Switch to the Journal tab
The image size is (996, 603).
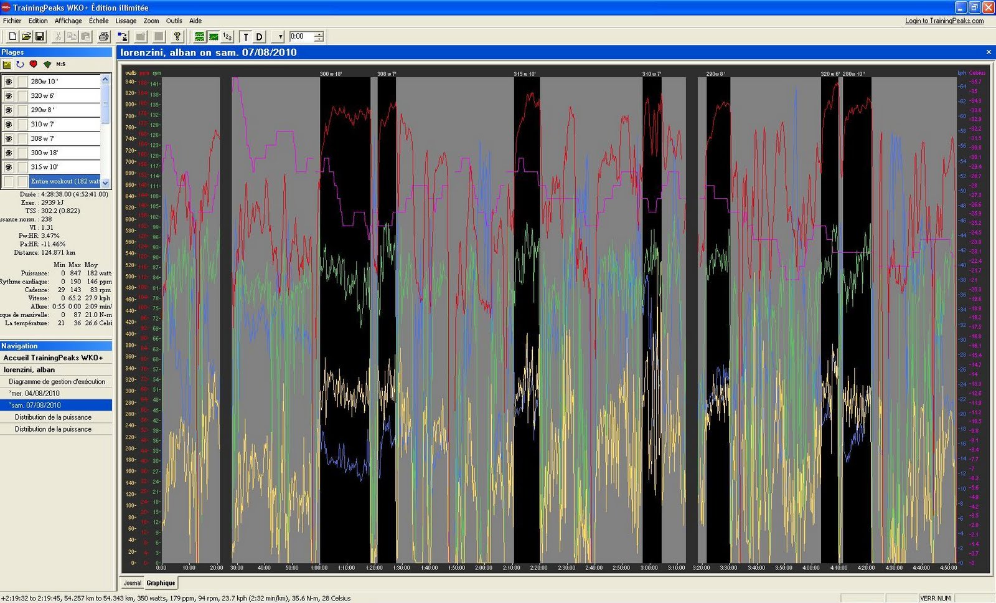tap(132, 583)
